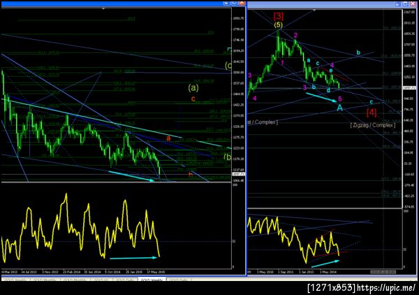Viewport: 419px width, 295px height.
Task: Select the cyan arrow in the right indicator panel
Action: [325, 263]
